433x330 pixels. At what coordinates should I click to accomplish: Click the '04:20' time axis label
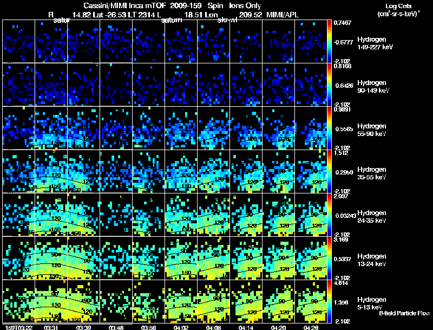pyautogui.click(x=278, y=327)
